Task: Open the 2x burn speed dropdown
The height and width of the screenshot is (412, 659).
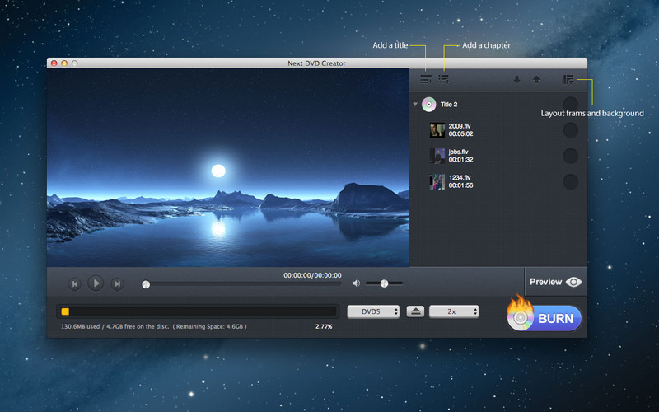Action: (x=455, y=311)
